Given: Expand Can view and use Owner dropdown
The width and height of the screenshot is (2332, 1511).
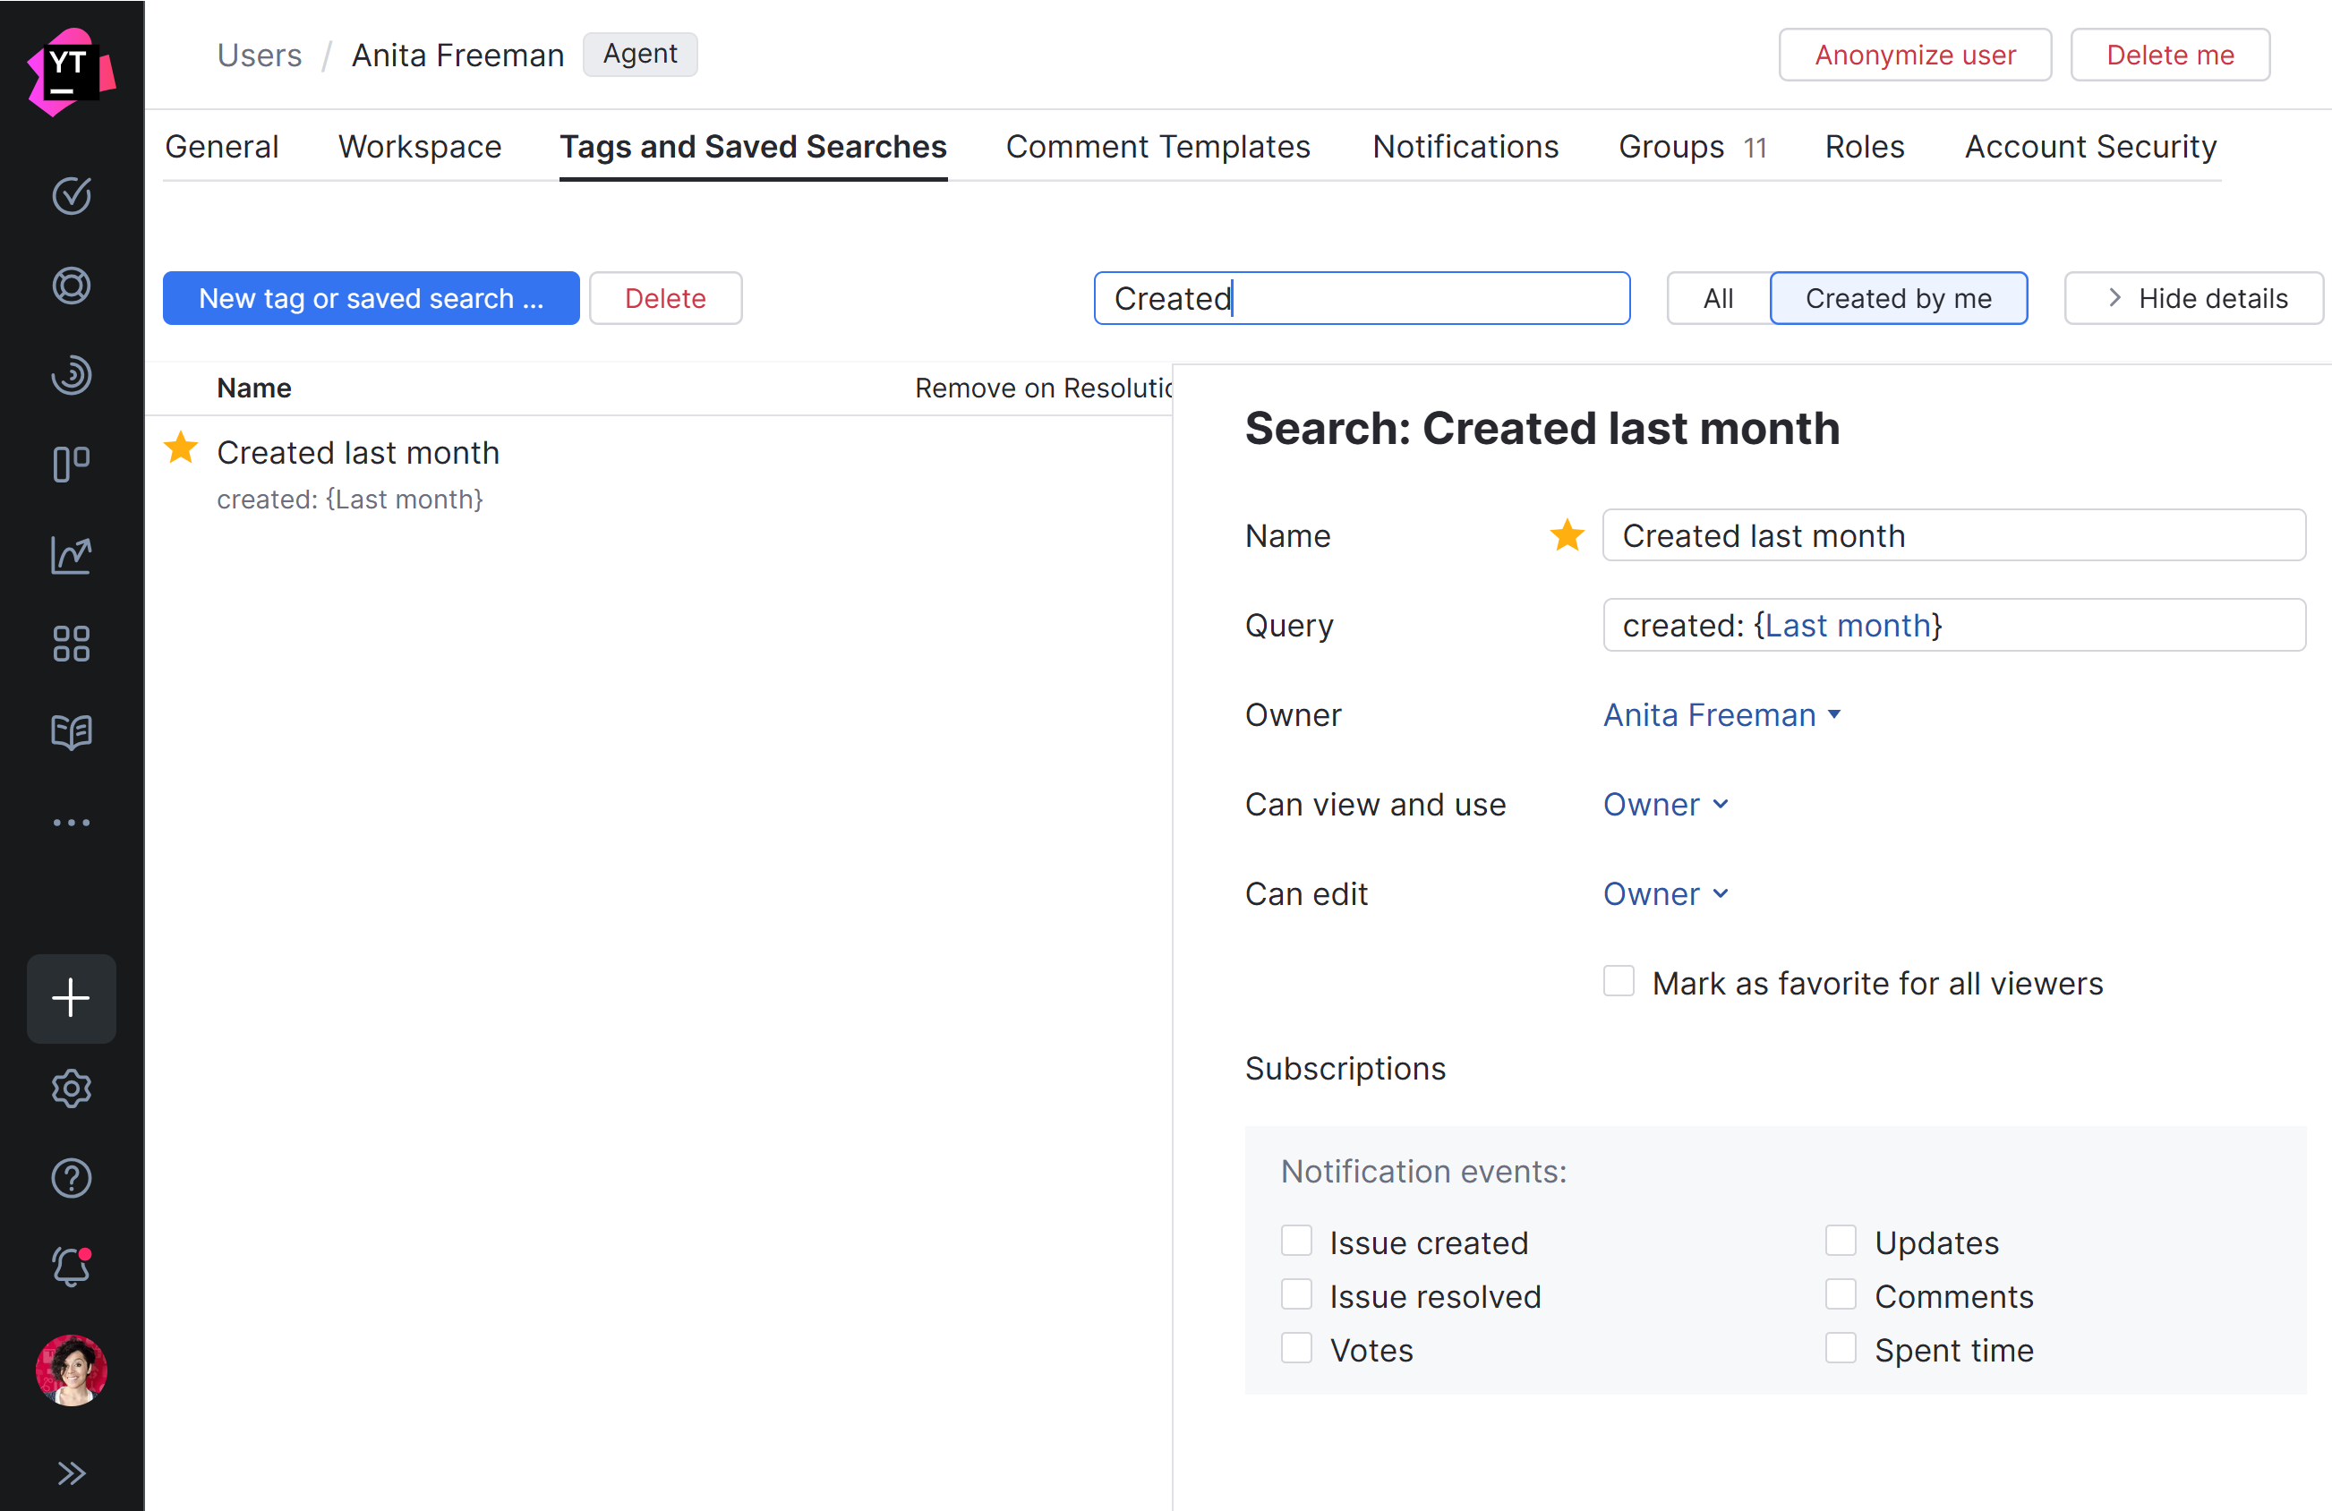Looking at the screenshot, I should [x=1665, y=805].
